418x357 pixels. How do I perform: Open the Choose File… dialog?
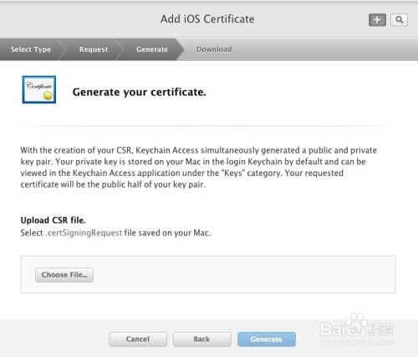(x=64, y=275)
